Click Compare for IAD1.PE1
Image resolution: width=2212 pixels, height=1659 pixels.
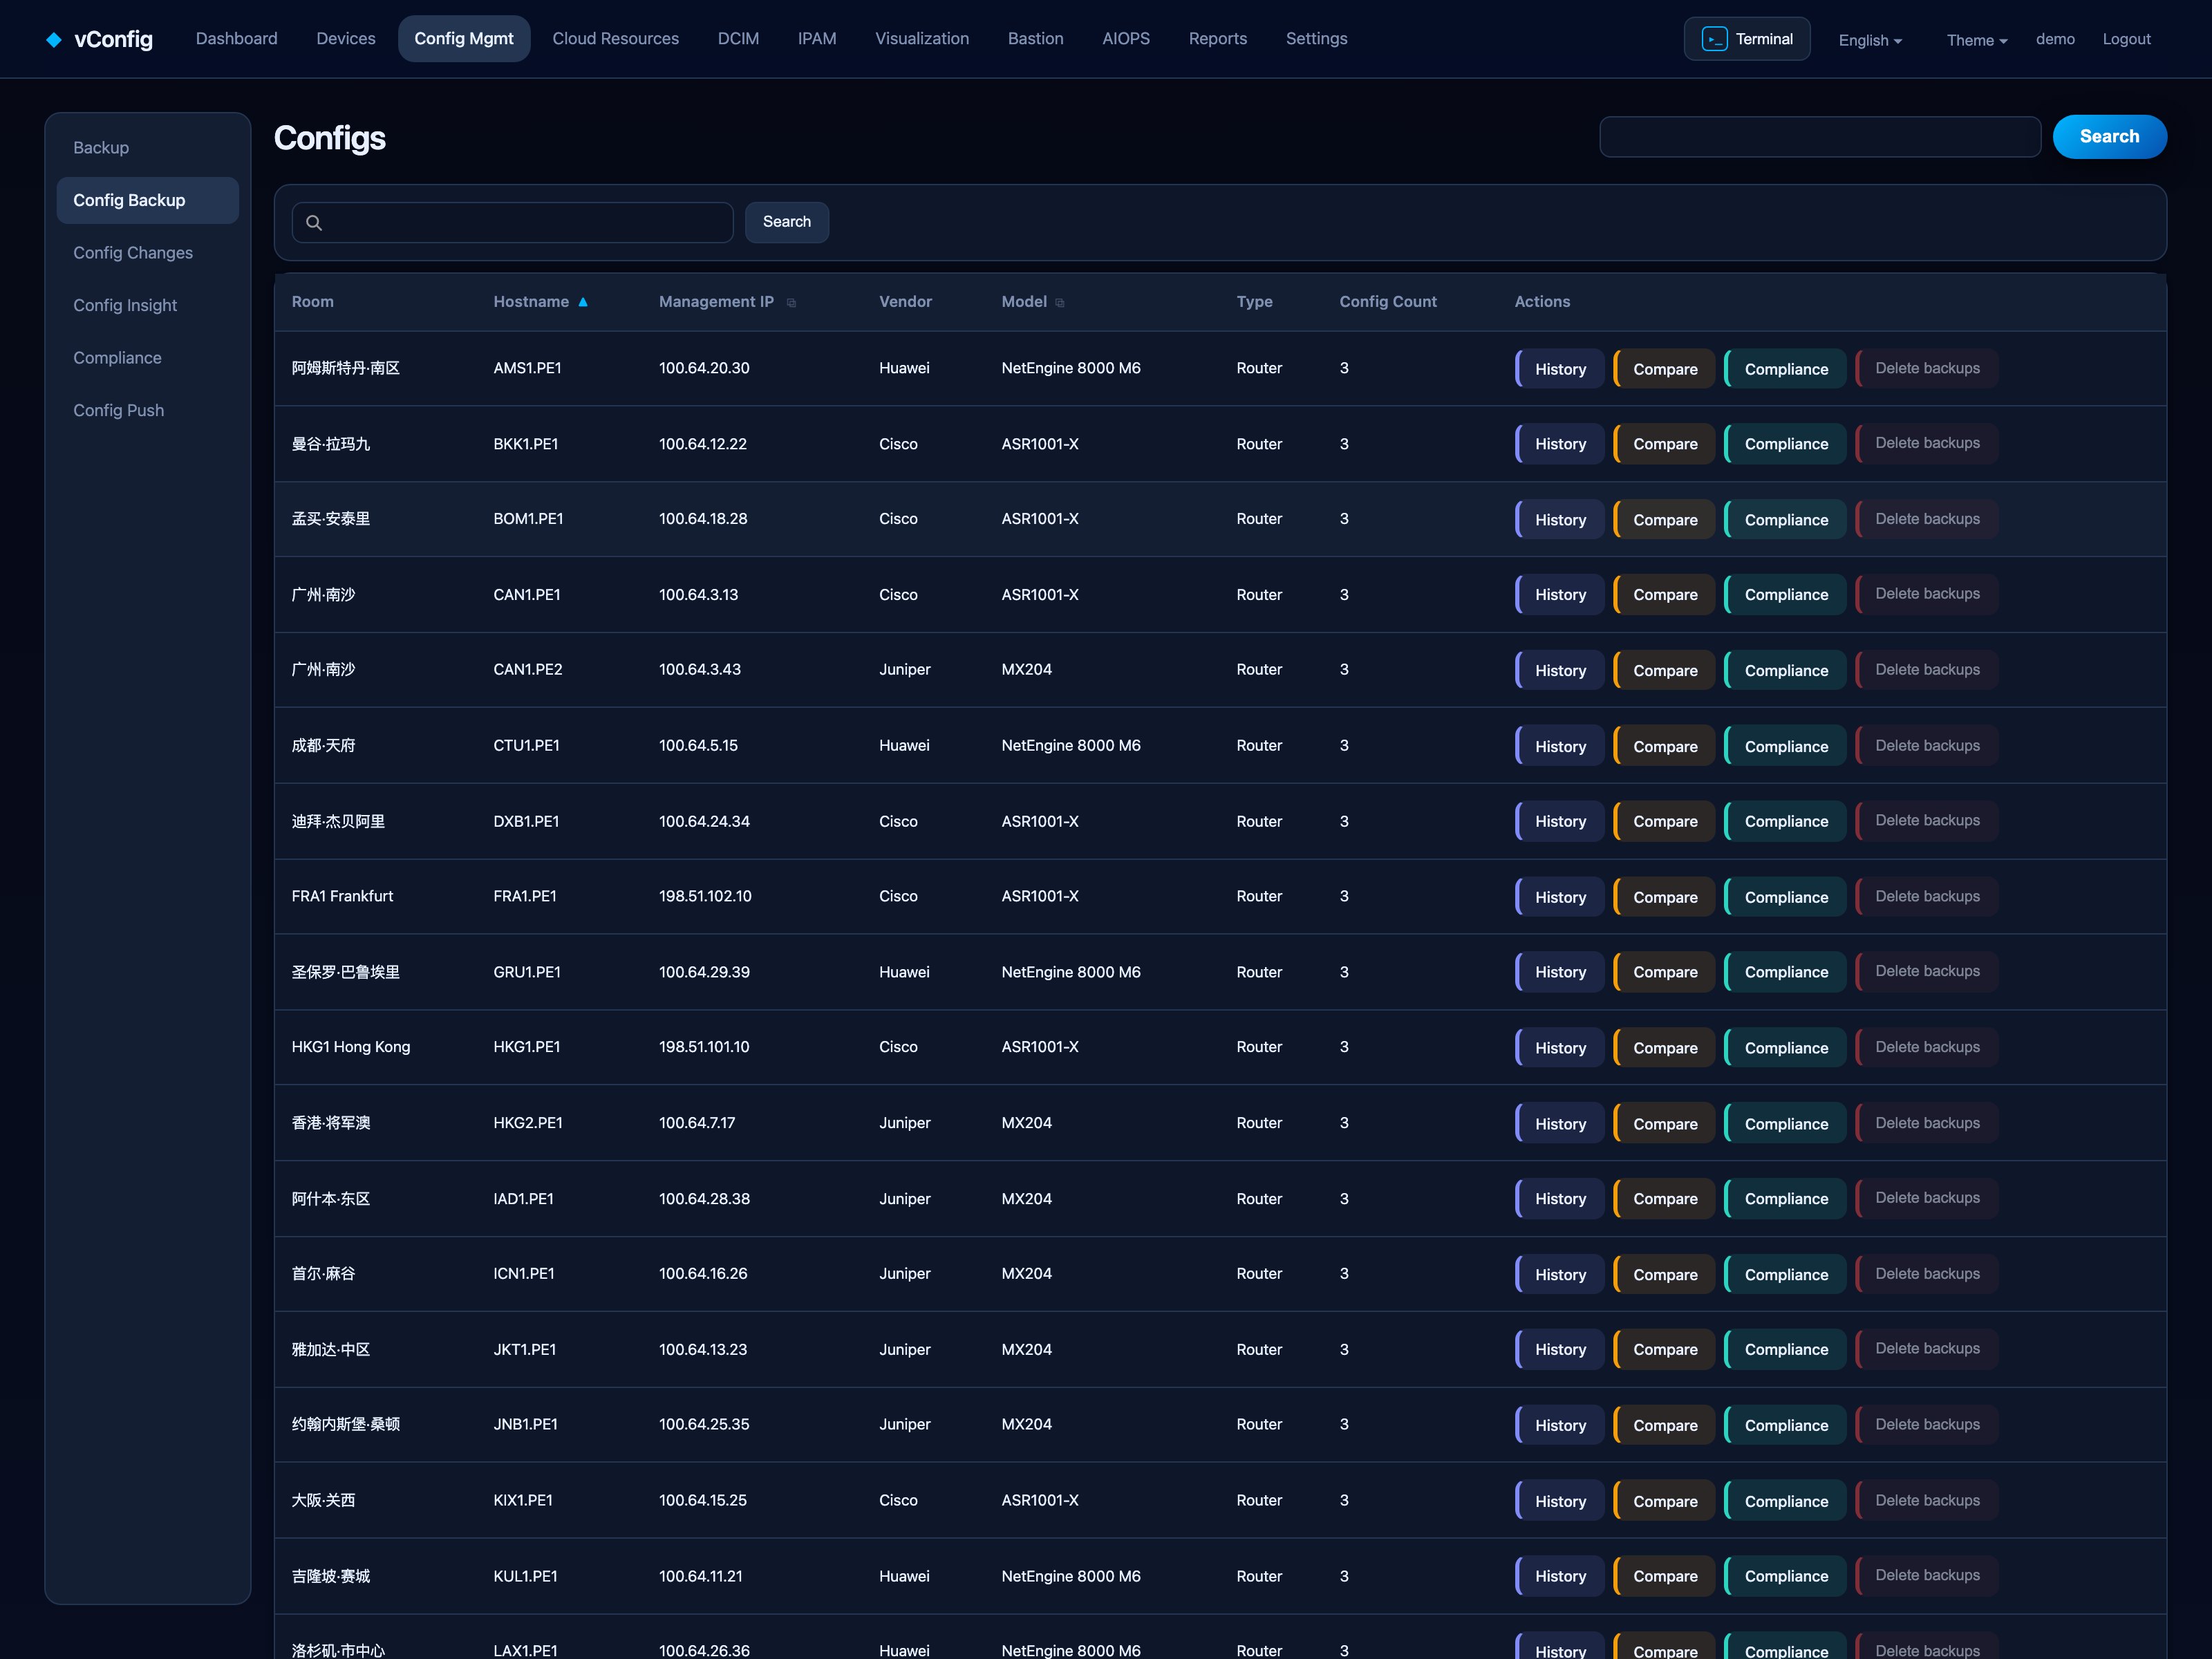tap(1664, 1199)
